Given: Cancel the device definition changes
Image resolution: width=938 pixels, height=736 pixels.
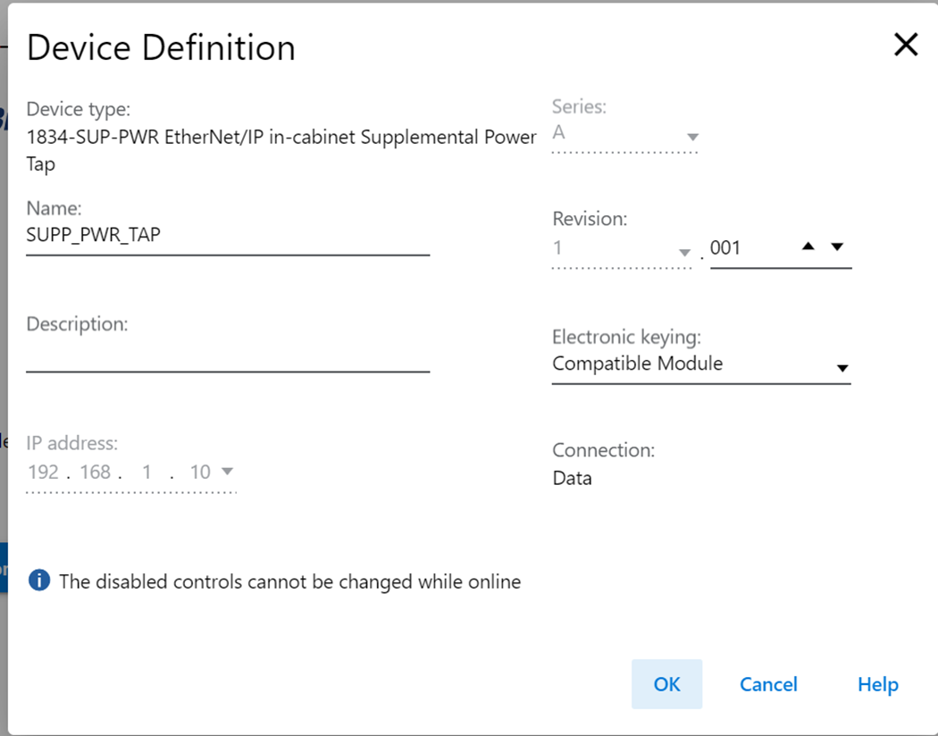Looking at the screenshot, I should [x=768, y=684].
